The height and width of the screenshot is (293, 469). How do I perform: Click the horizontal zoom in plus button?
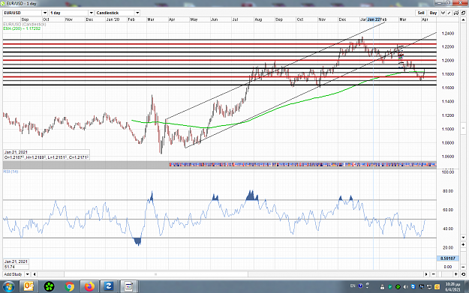[456, 274]
